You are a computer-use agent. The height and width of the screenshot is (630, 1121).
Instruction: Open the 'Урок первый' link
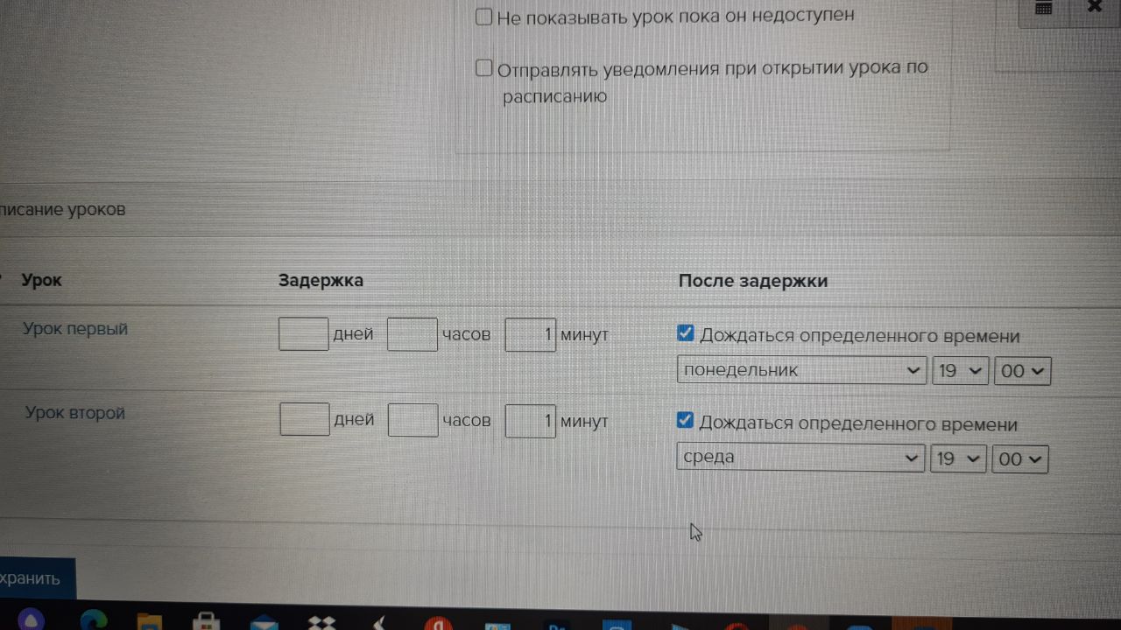click(75, 329)
